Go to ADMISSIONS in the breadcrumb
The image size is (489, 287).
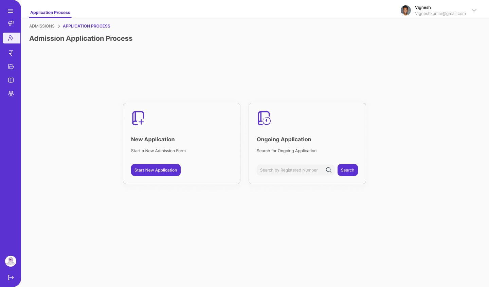[42, 26]
